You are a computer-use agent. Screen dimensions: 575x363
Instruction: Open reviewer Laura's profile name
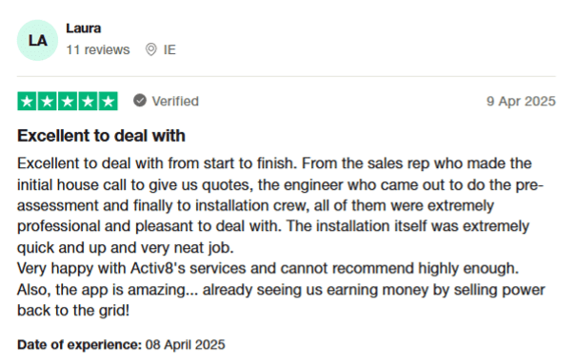[x=83, y=29]
